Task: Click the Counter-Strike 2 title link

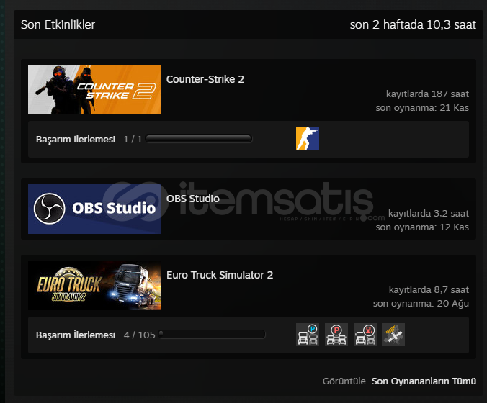Action: point(205,79)
